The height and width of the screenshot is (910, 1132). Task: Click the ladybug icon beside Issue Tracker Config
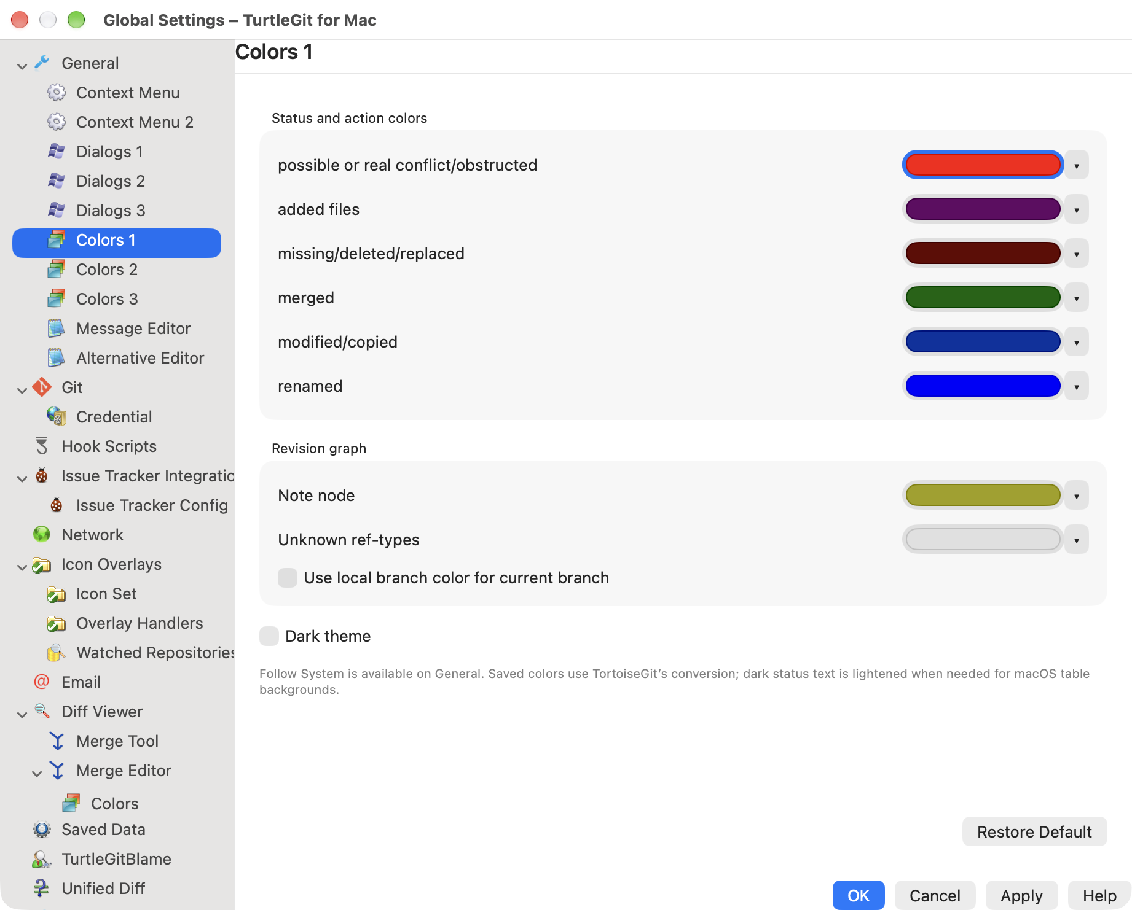[57, 505]
